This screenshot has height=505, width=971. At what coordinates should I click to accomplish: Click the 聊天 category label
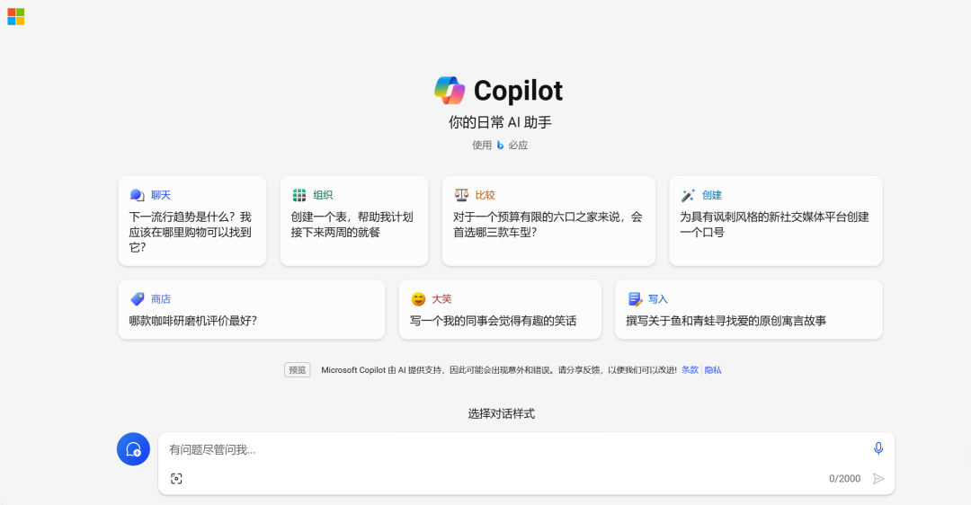tap(161, 196)
